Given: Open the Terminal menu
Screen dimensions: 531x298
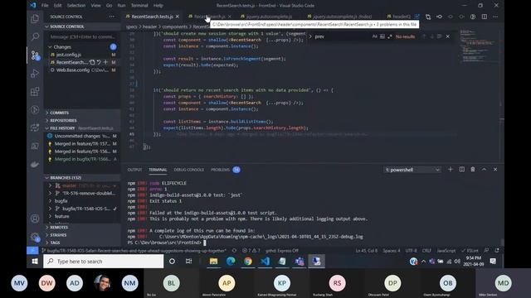Looking at the screenshot, I should [x=139, y=6].
